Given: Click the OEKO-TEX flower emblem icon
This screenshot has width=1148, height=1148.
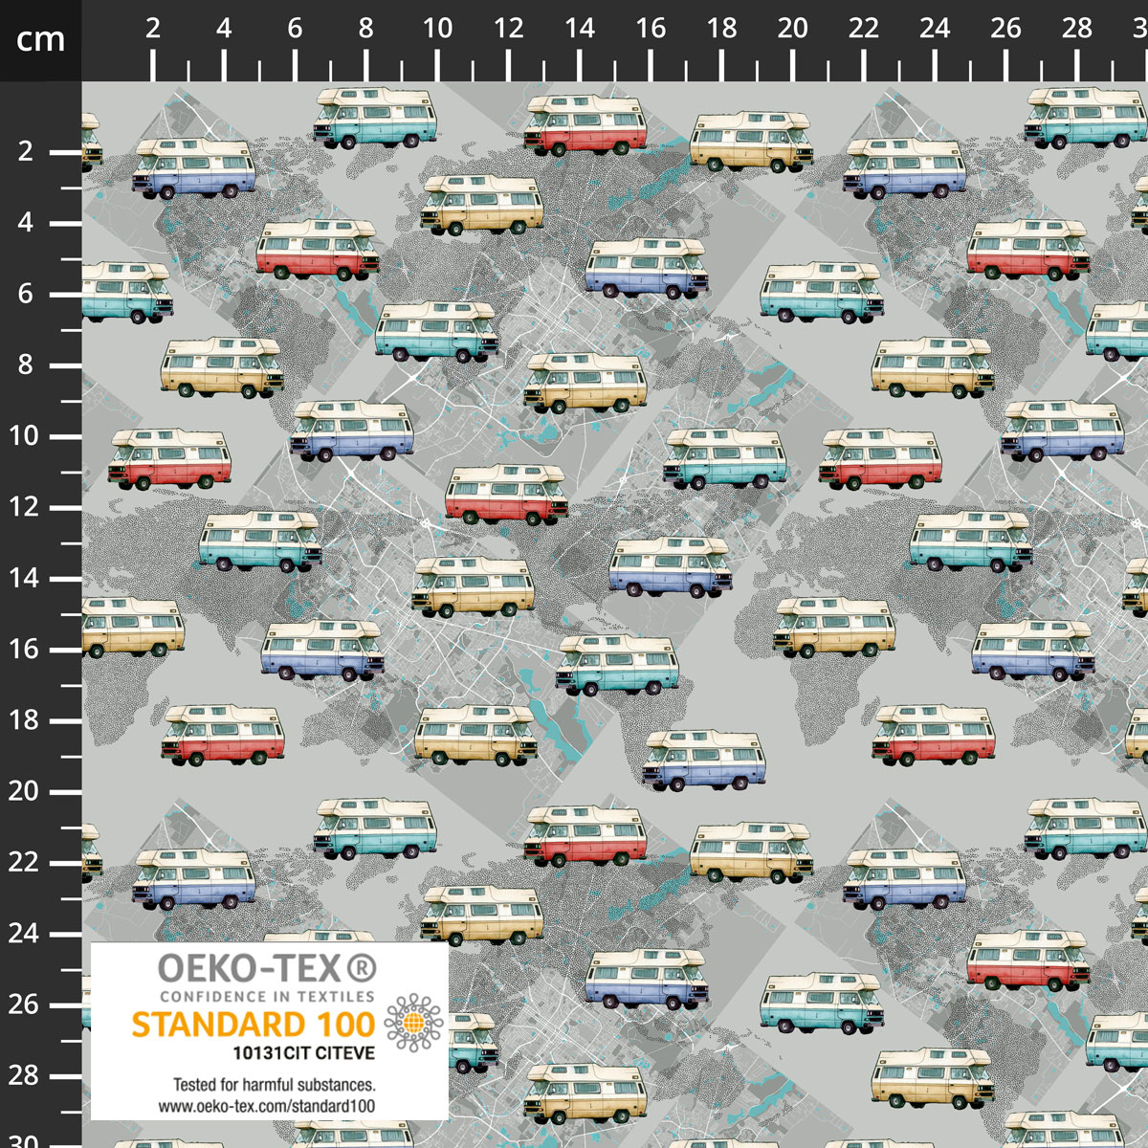Looking at the screenshot, I should 414,1023.
